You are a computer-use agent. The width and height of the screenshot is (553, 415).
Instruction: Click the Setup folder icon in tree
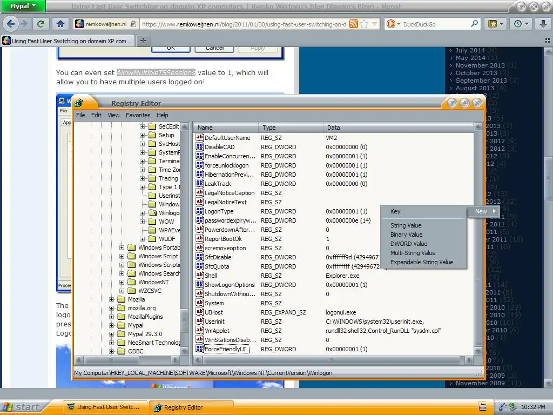point(152,135)
